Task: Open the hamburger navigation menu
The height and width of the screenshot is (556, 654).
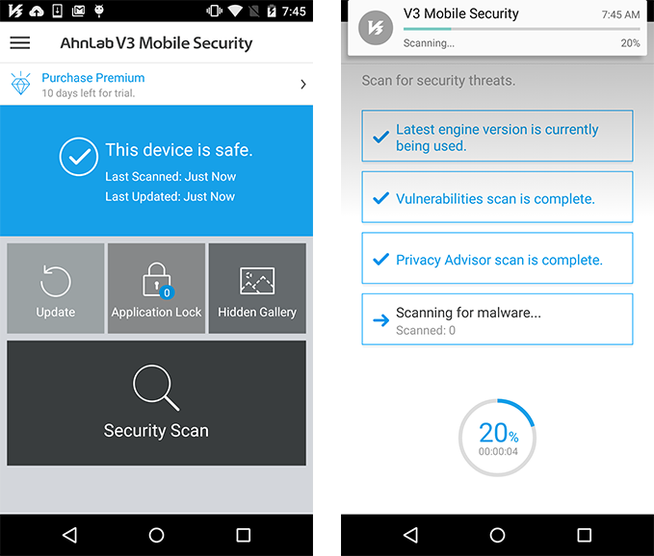Action: click(20, 43)
